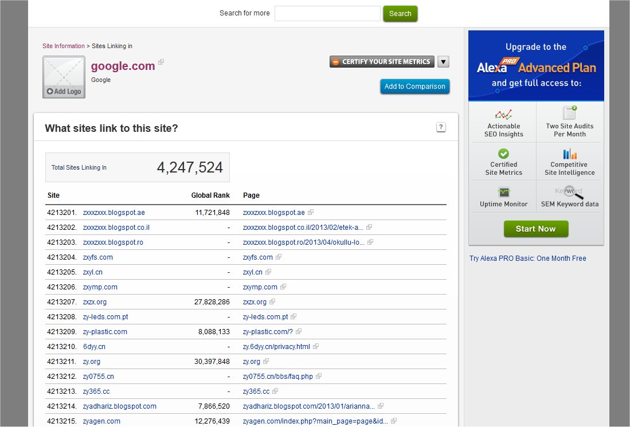This screenshot has height=427, width=630.
Task: Click external link icon beside google.com title
Action: click(161, 62)
